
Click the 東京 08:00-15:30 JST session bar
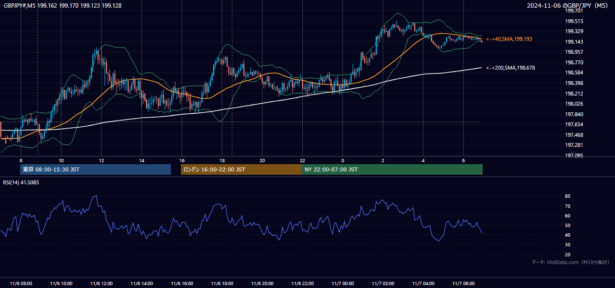point(95,169)
